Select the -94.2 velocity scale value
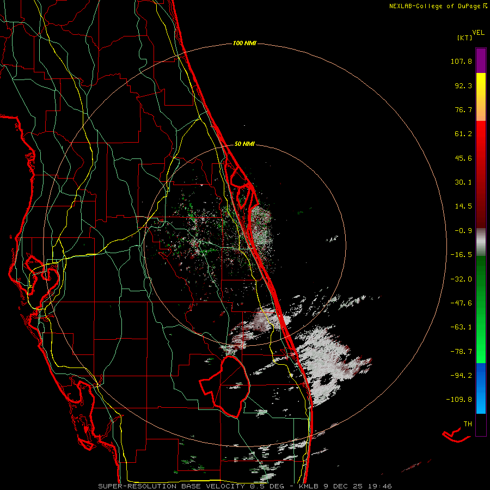 (461, 376)
